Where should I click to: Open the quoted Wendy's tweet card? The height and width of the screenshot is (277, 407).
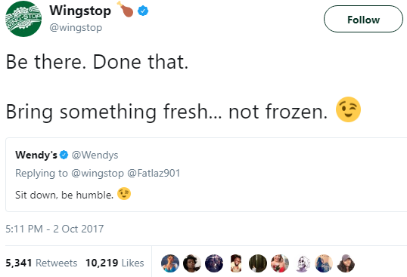207,175
